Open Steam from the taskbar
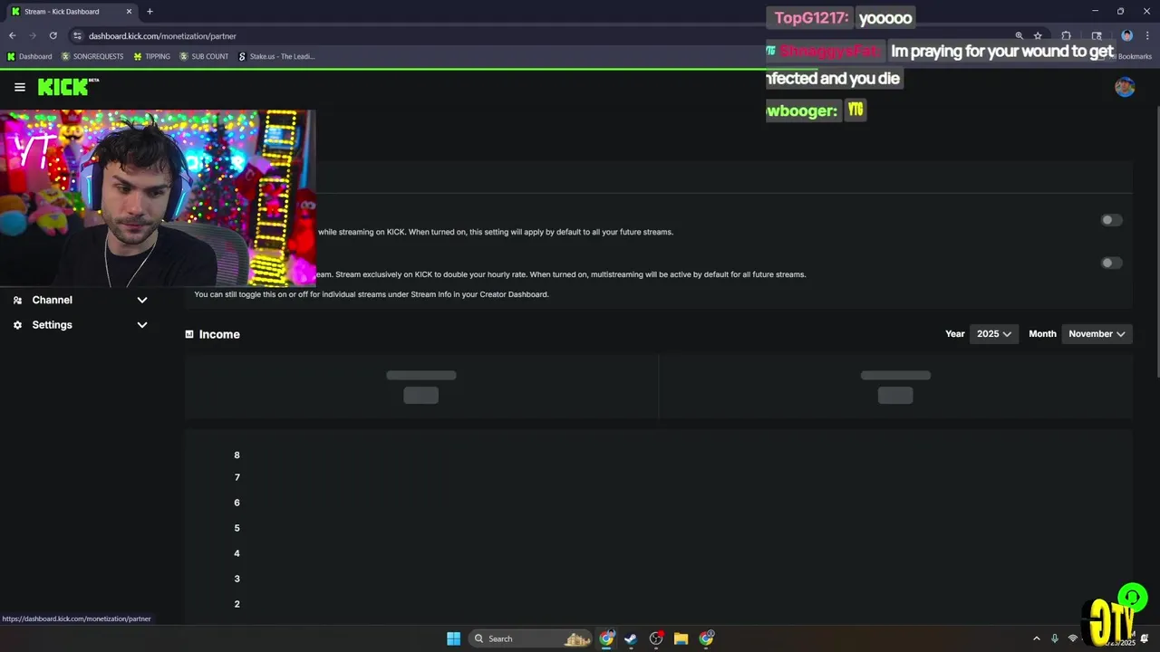The image size is (1160, 652). tap(631, 638)
